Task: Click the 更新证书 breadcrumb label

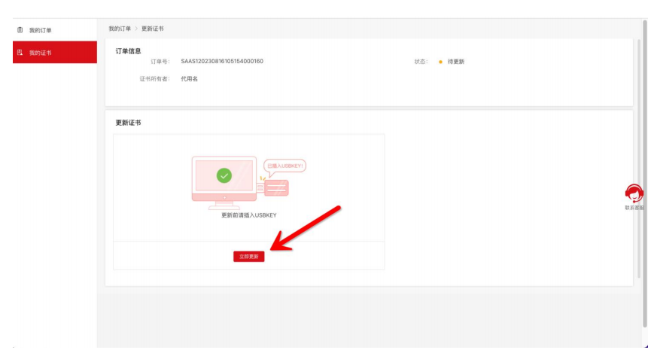Action: [152, 29]
